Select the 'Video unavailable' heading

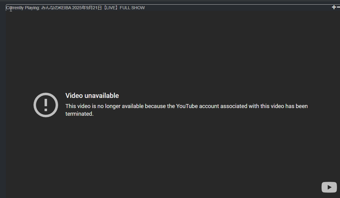pos(92,95)
